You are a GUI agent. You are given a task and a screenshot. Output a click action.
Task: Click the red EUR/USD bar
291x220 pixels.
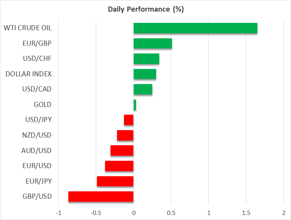point(119,166)
